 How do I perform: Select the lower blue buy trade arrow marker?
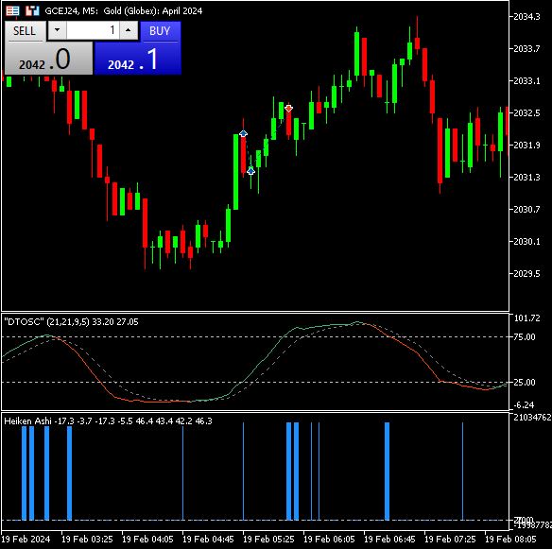pos(250,171)
